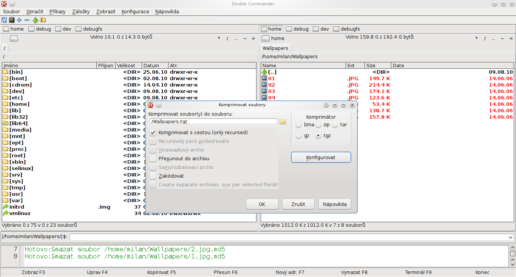Select the gz compressor radio button

299,135
